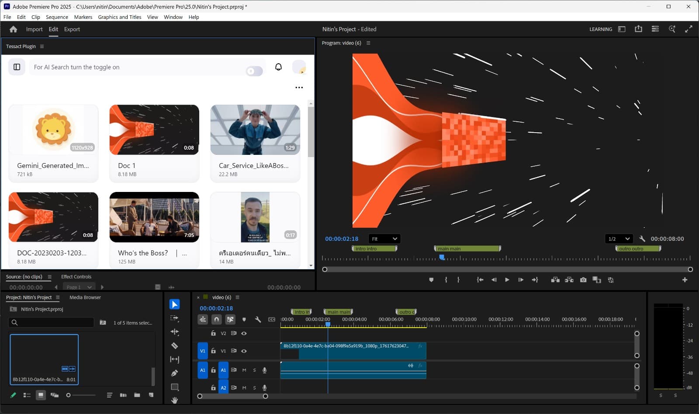Select the Track Select Forward tool

[x=175, y=318]
